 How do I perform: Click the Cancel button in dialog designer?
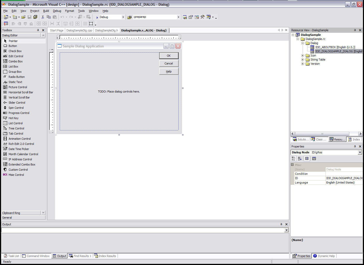[169, 63]
